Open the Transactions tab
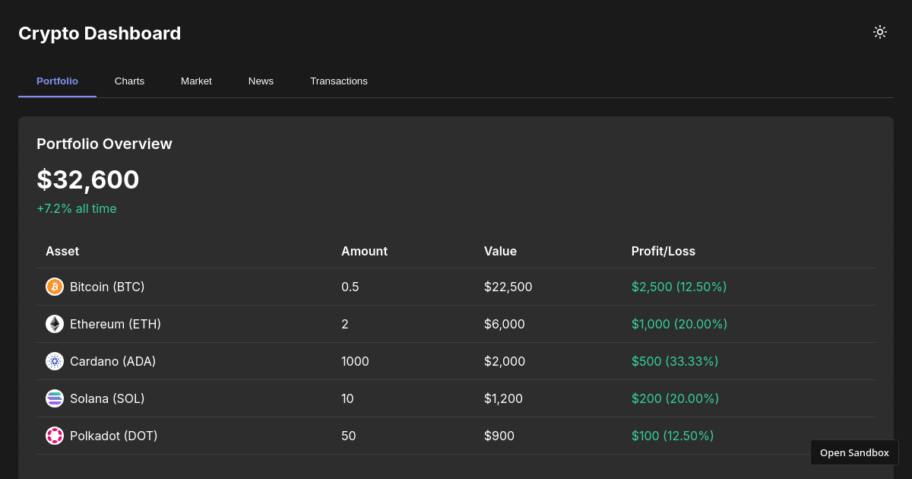This screenshot has width=912, height=479. click(x=339, y=81)
